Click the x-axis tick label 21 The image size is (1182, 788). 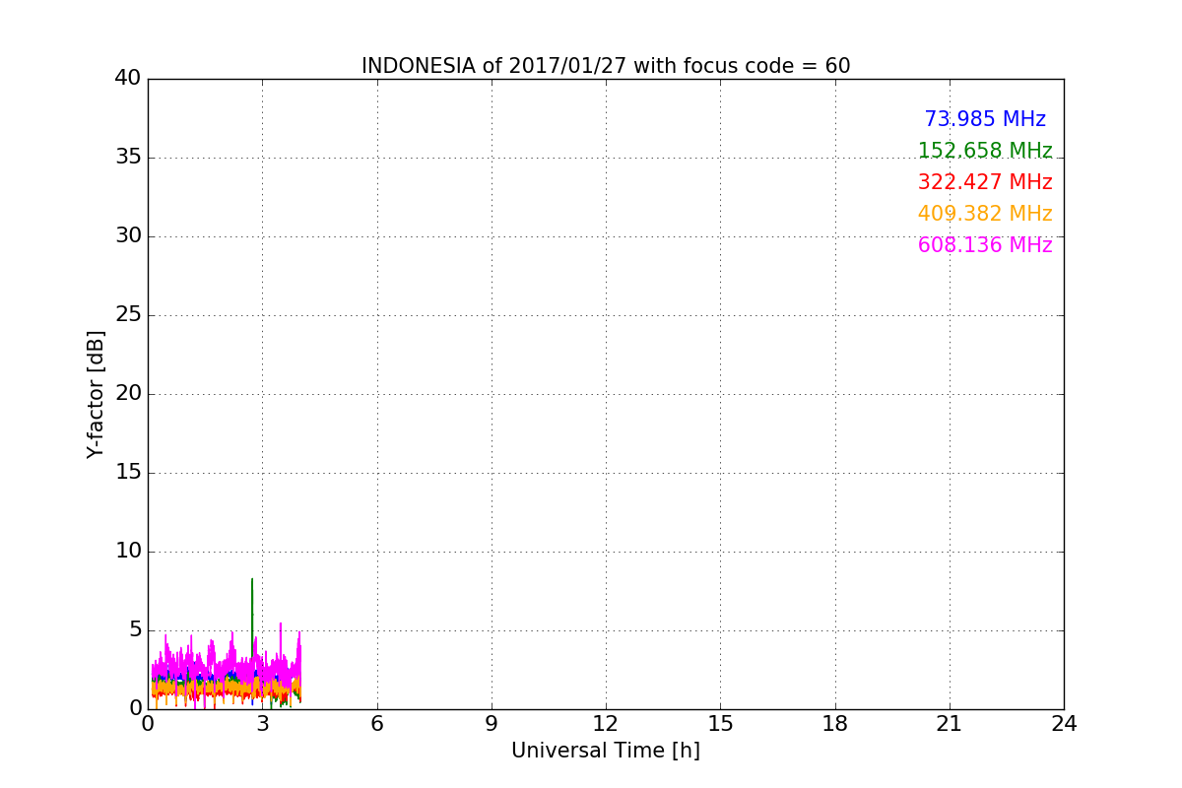tap(950, 724)
